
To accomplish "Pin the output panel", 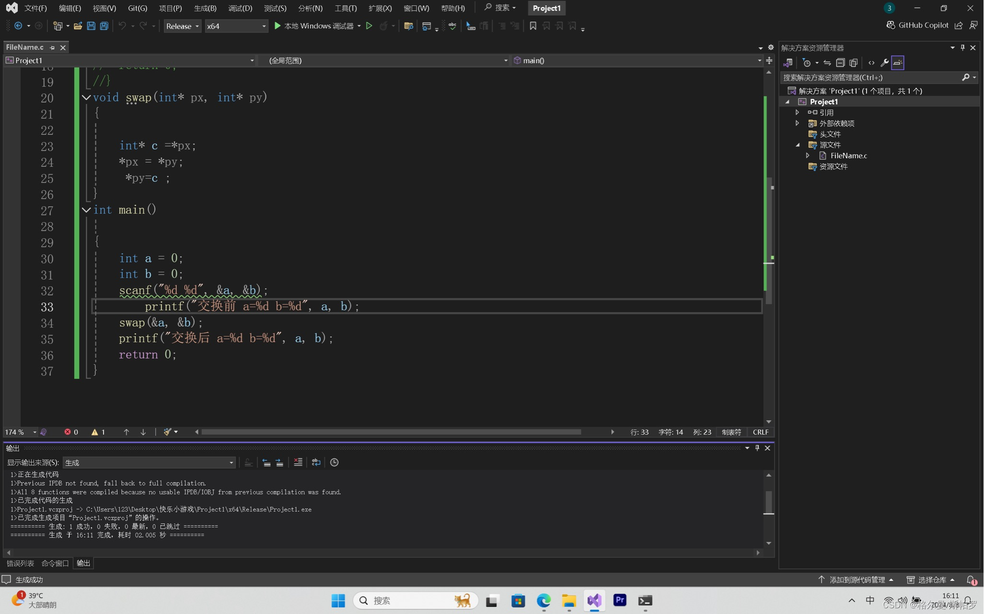I will tap(757, 448).
